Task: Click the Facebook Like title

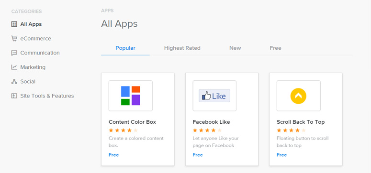Action: coord(211,122)
